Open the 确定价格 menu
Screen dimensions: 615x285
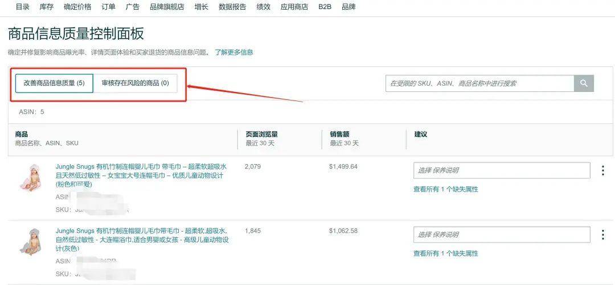click(x=77, y=7)
